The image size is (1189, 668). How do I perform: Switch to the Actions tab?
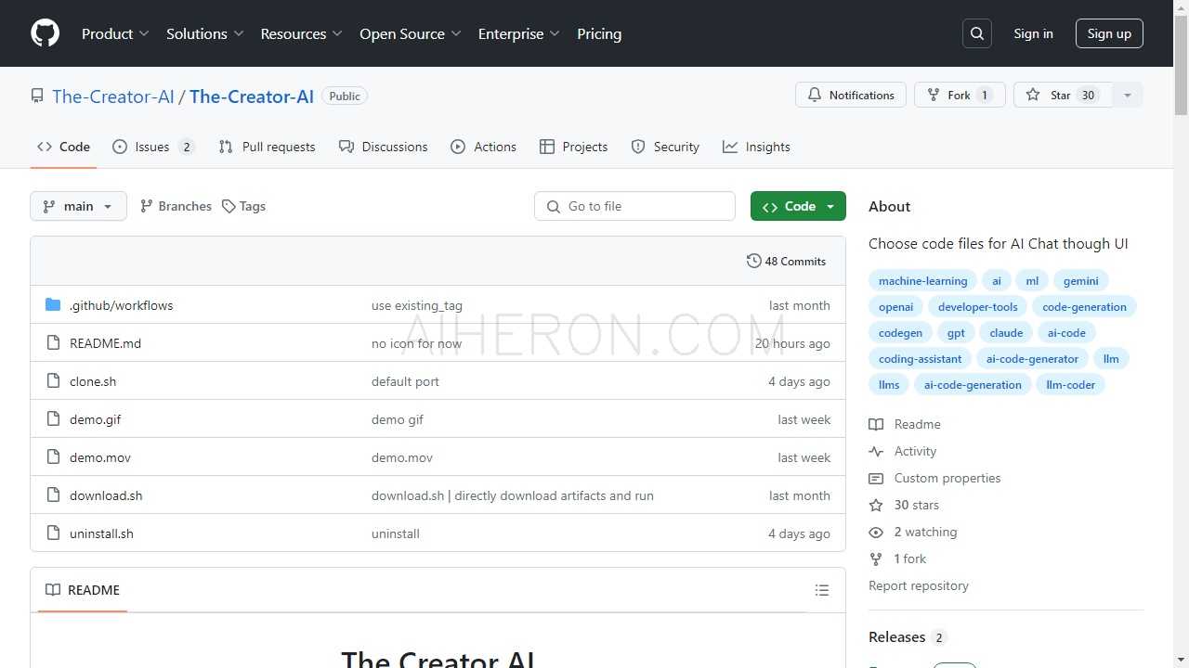click(x=483, y=147)
